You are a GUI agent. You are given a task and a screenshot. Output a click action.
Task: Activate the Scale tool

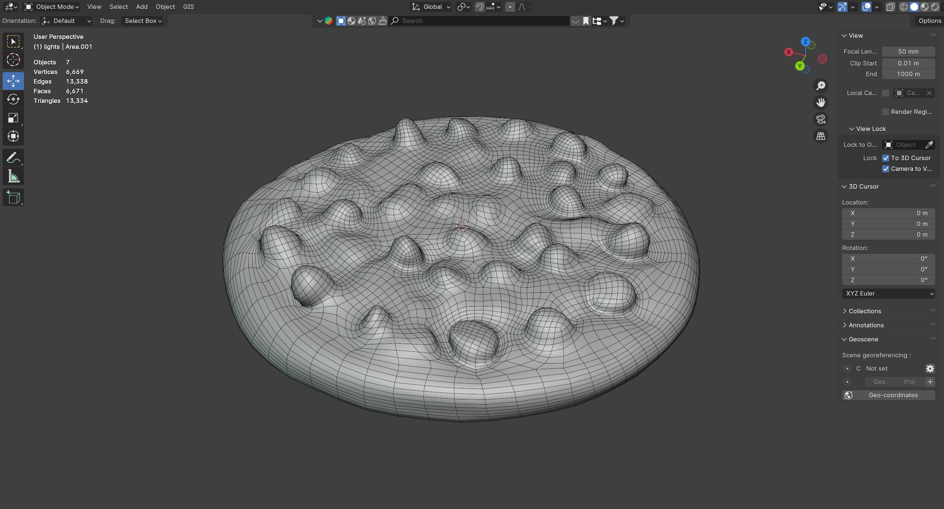[x=13, y=118]
